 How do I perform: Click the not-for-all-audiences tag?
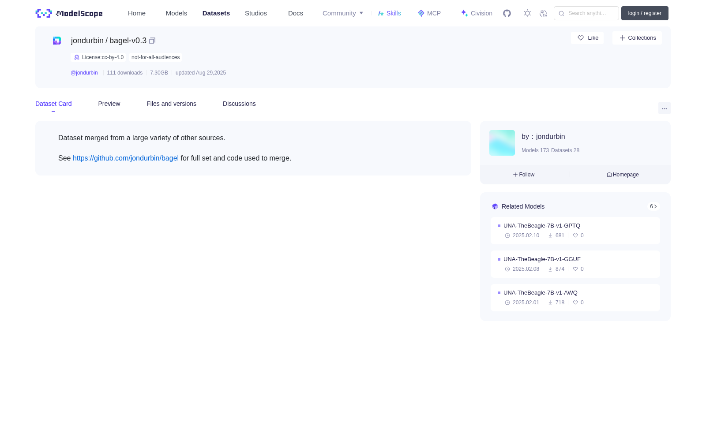(x=156, y=57)
